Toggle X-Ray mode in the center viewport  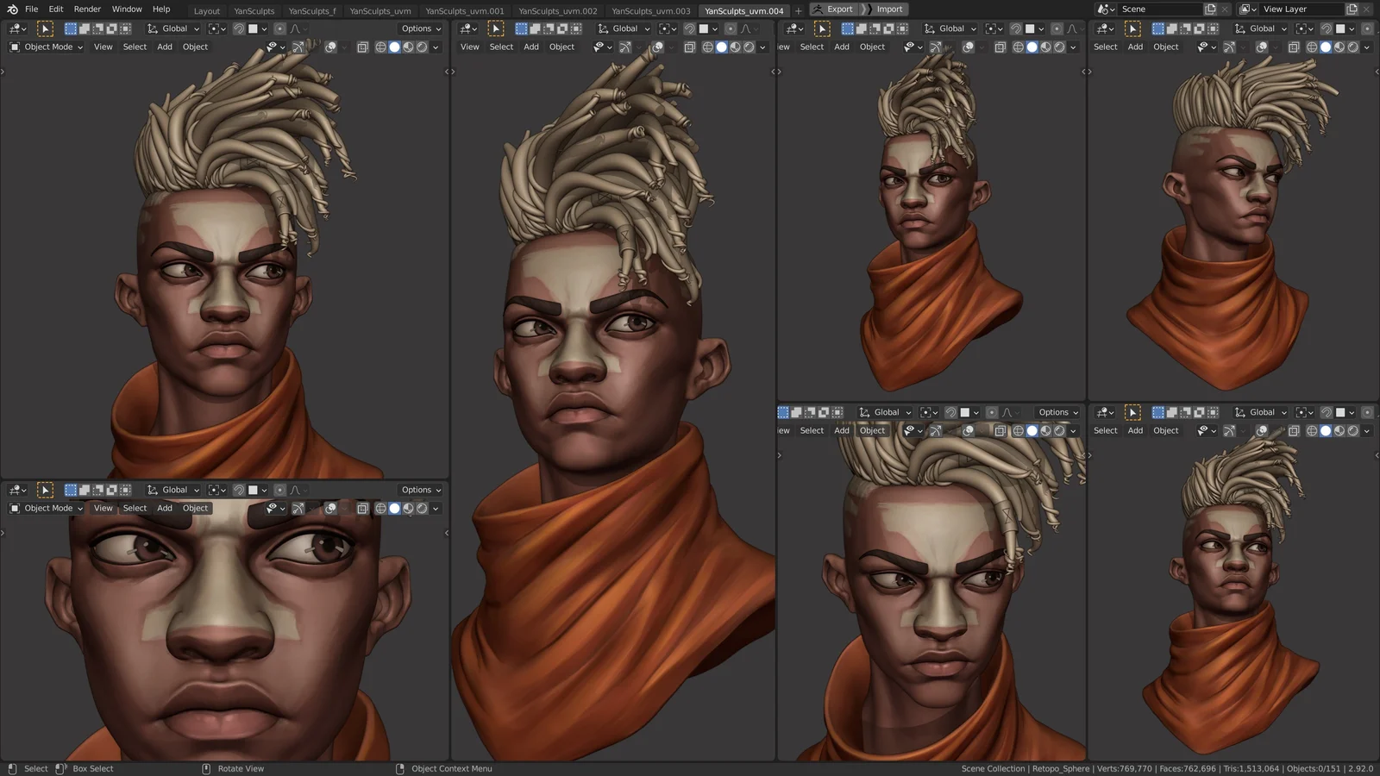click(x=691, y=46)
